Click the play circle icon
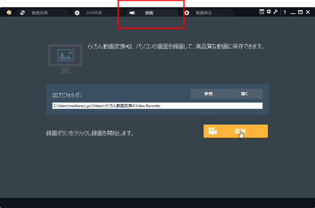 click(186, 13)
